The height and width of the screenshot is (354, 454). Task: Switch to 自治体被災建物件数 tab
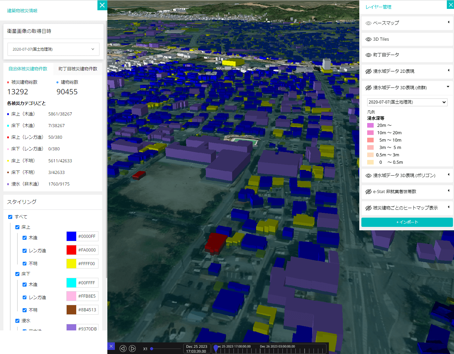pyautogui.click(x=28, y=69)
